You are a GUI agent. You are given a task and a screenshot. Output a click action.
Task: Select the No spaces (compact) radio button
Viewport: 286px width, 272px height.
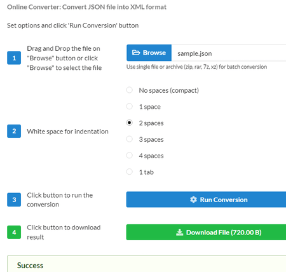tap(130, 90)
